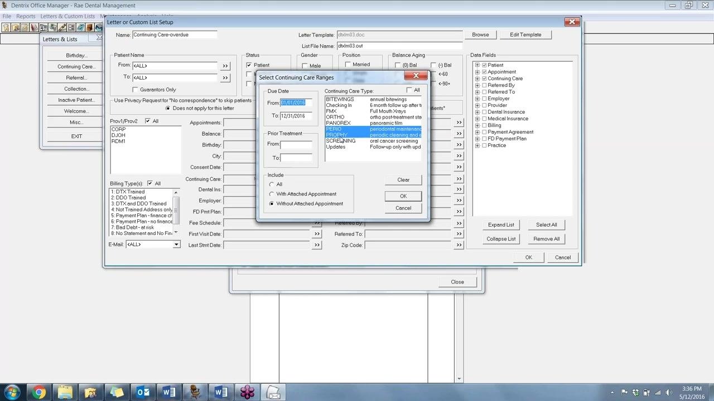Screen dimensions: 714x401
Task: Open Windows Explorer folder in the taskbar
Action: click(x=65, y=393)
